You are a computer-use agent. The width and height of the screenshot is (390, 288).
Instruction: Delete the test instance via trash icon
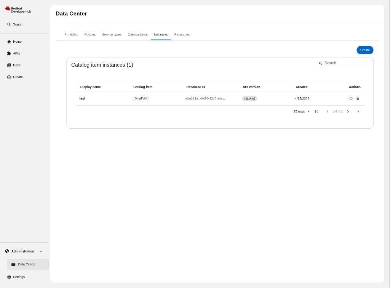358,99
